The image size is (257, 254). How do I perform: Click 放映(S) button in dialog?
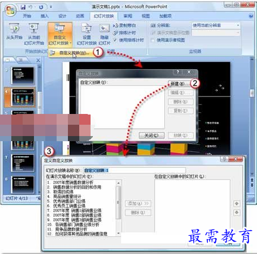pos(181,136)
